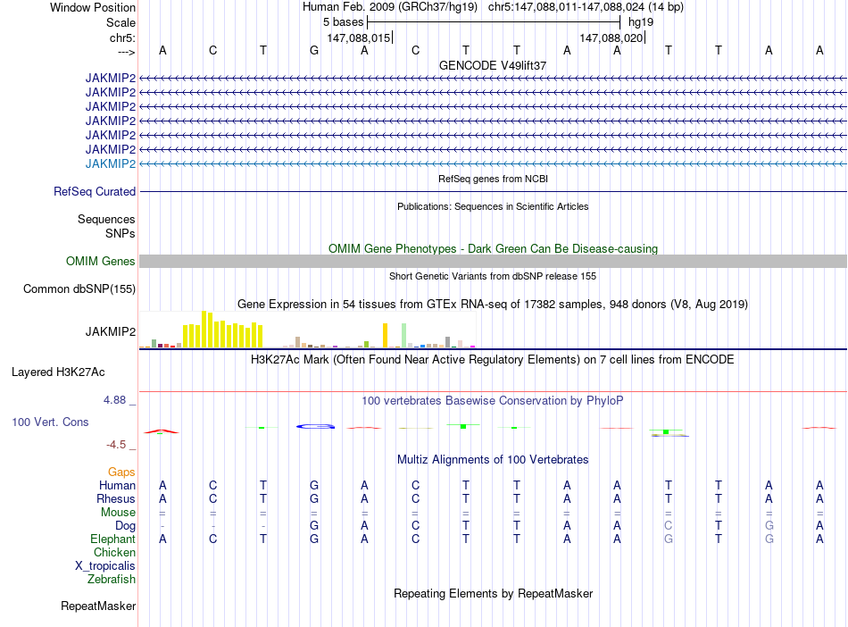Screen dimensions: 848x627
Task: Click the chr5:147,088,011-147,088,024 position text
Action: click(586, 7)
